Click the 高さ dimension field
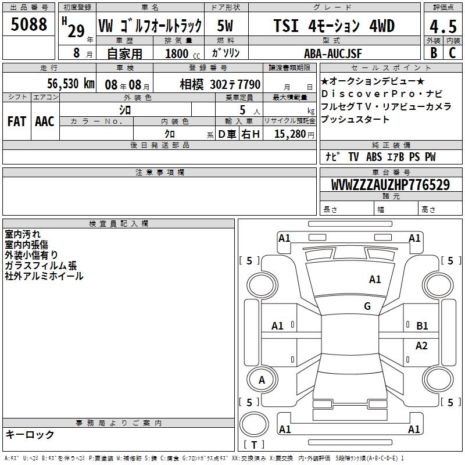The width and height of the screenshot is (465, 465). [x=440, y=209]
